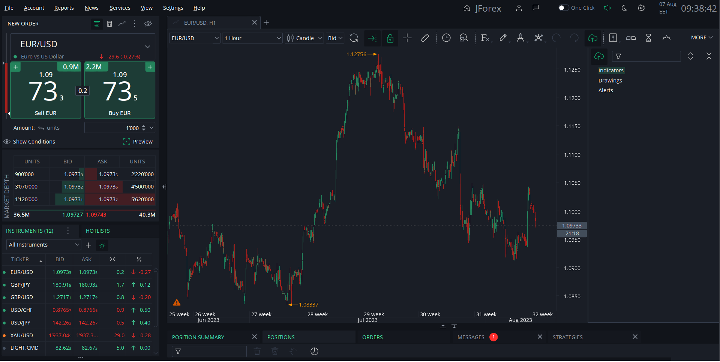Click the price range markers icon
This screenshot has width=720, height=362.
[631, 38]
